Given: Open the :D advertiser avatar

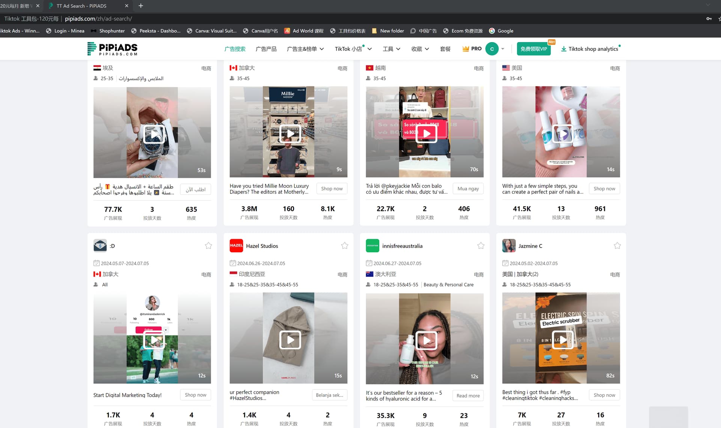Looking at the screenshot, I should click(100, 246).
